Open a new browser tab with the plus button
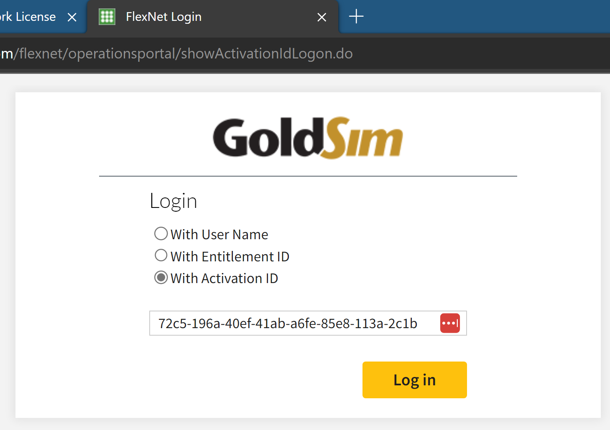The height and width of the screenshot is (430, 610). point(356,17)
